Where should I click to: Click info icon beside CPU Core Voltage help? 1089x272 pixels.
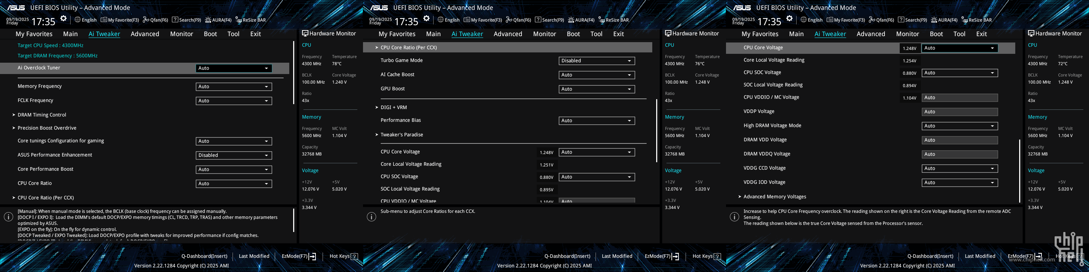734,217
